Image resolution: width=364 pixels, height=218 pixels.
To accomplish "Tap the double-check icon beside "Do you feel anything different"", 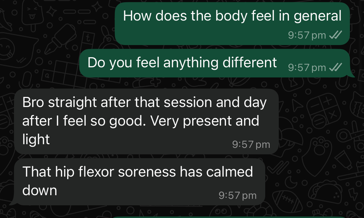I will tap(336, 67).
